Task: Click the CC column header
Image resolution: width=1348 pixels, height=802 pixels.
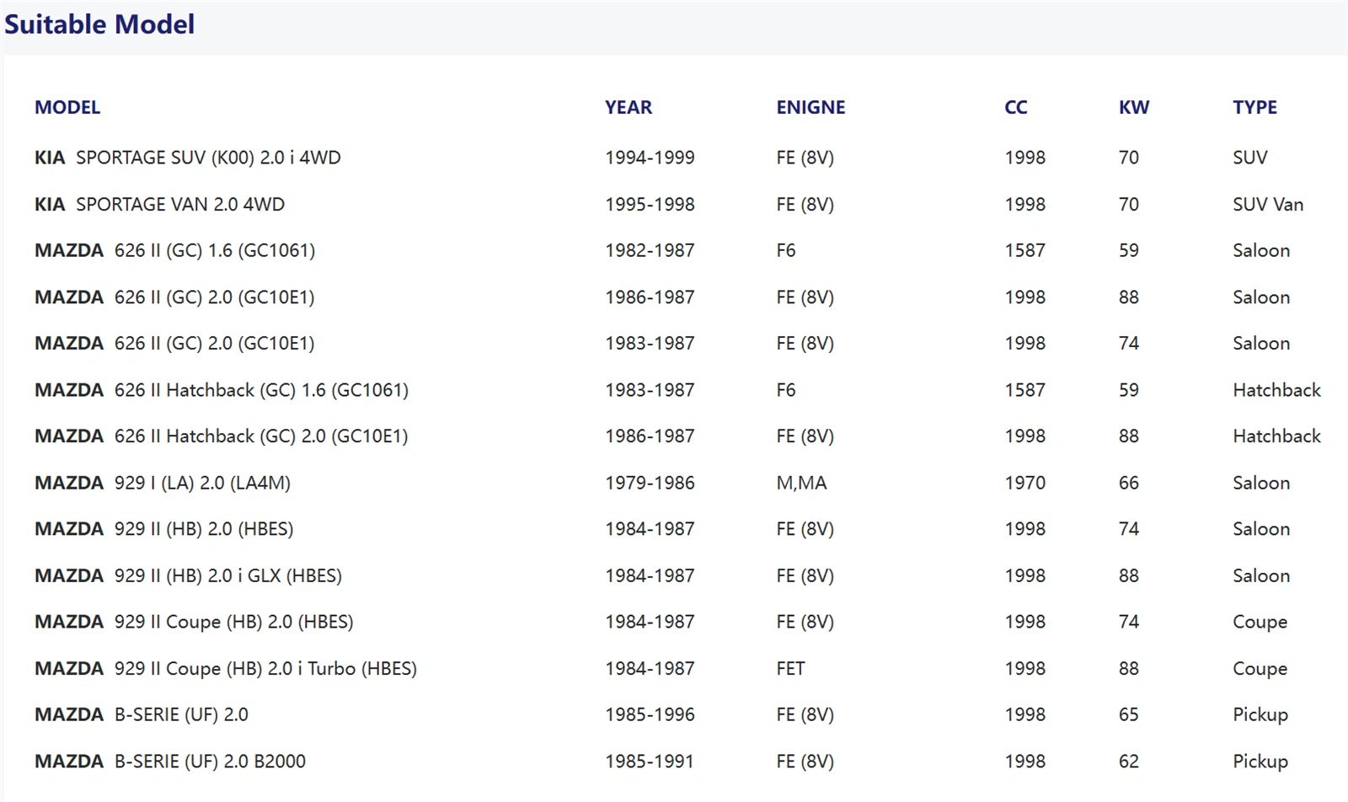Action: [1016, 107]
